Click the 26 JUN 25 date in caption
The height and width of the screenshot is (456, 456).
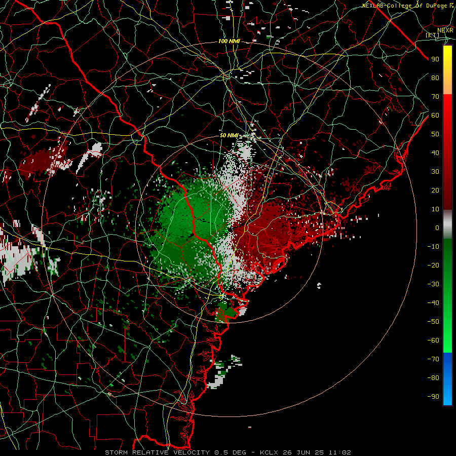303,452
